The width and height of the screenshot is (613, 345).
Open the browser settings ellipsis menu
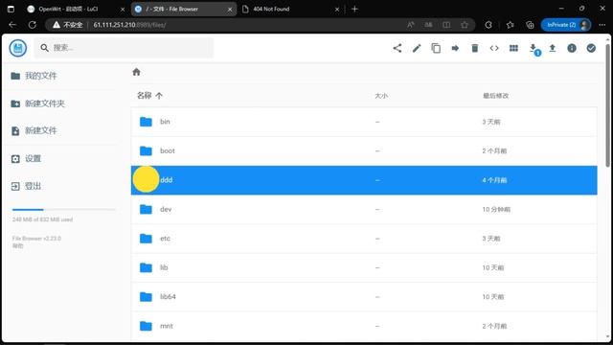pos(602,25)
